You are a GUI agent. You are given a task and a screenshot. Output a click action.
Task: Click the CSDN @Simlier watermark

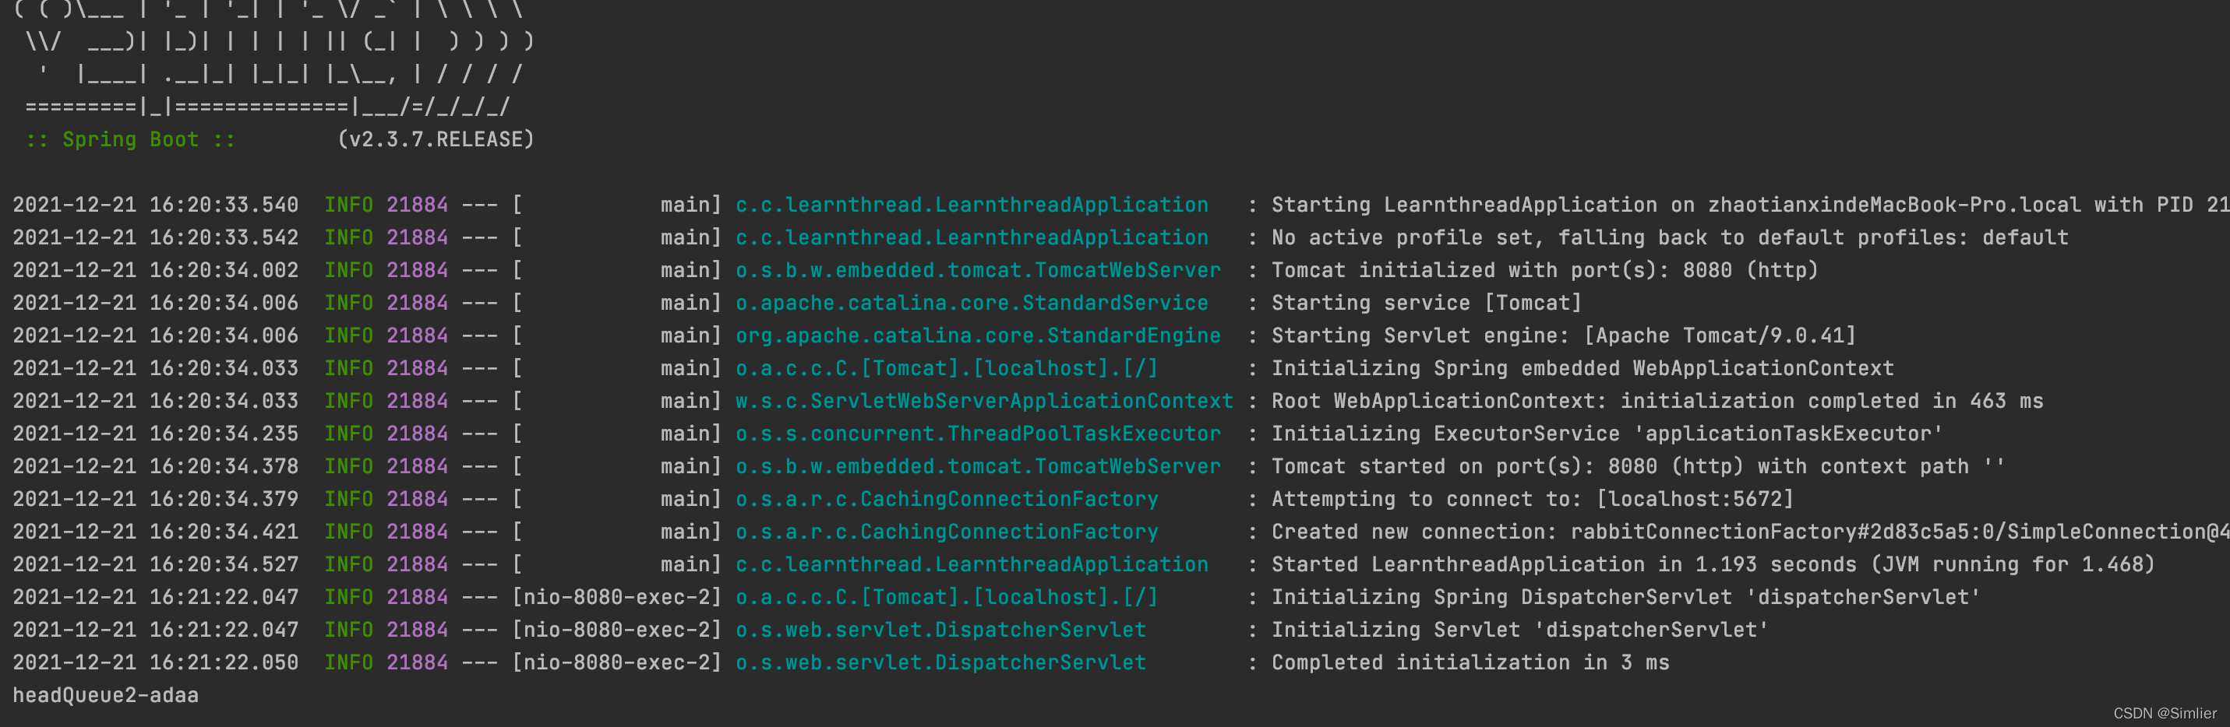pyautogui.click(x=2165, y=713)
